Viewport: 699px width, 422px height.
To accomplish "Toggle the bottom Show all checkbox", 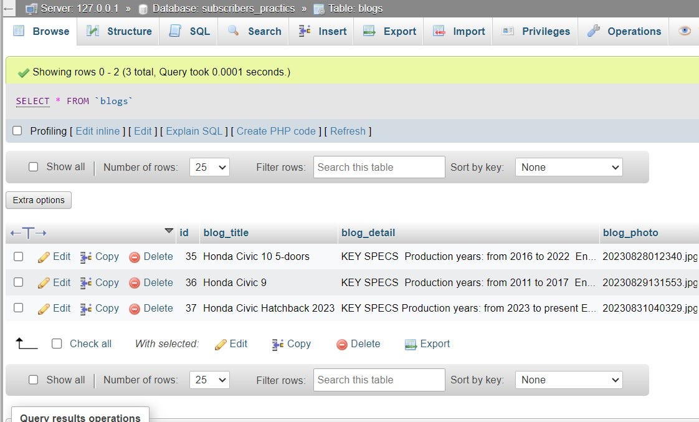I will pos(34,380).
